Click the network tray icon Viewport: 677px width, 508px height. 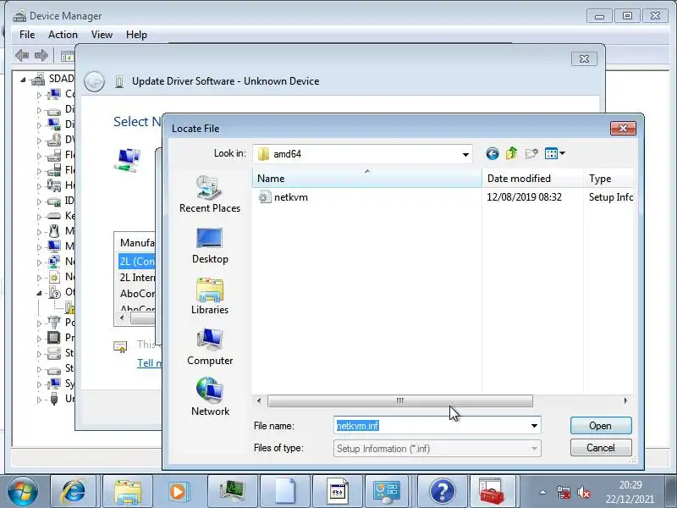563,492
